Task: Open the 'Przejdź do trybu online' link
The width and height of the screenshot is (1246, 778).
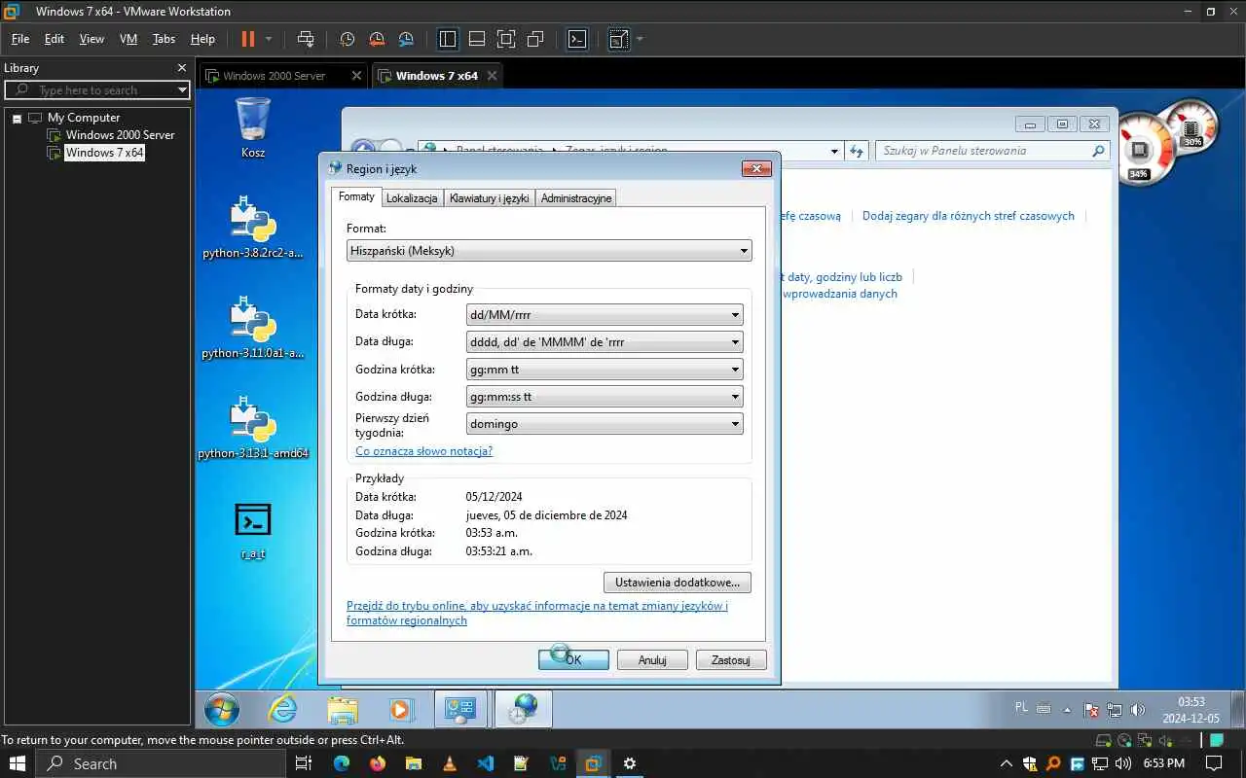Action: coord(537,613)
